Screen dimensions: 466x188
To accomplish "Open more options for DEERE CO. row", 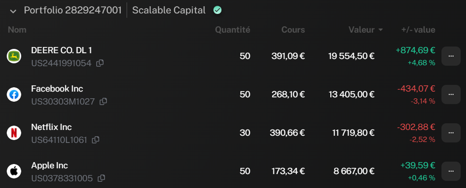I will pyautogui.click(x=451, y=56).
